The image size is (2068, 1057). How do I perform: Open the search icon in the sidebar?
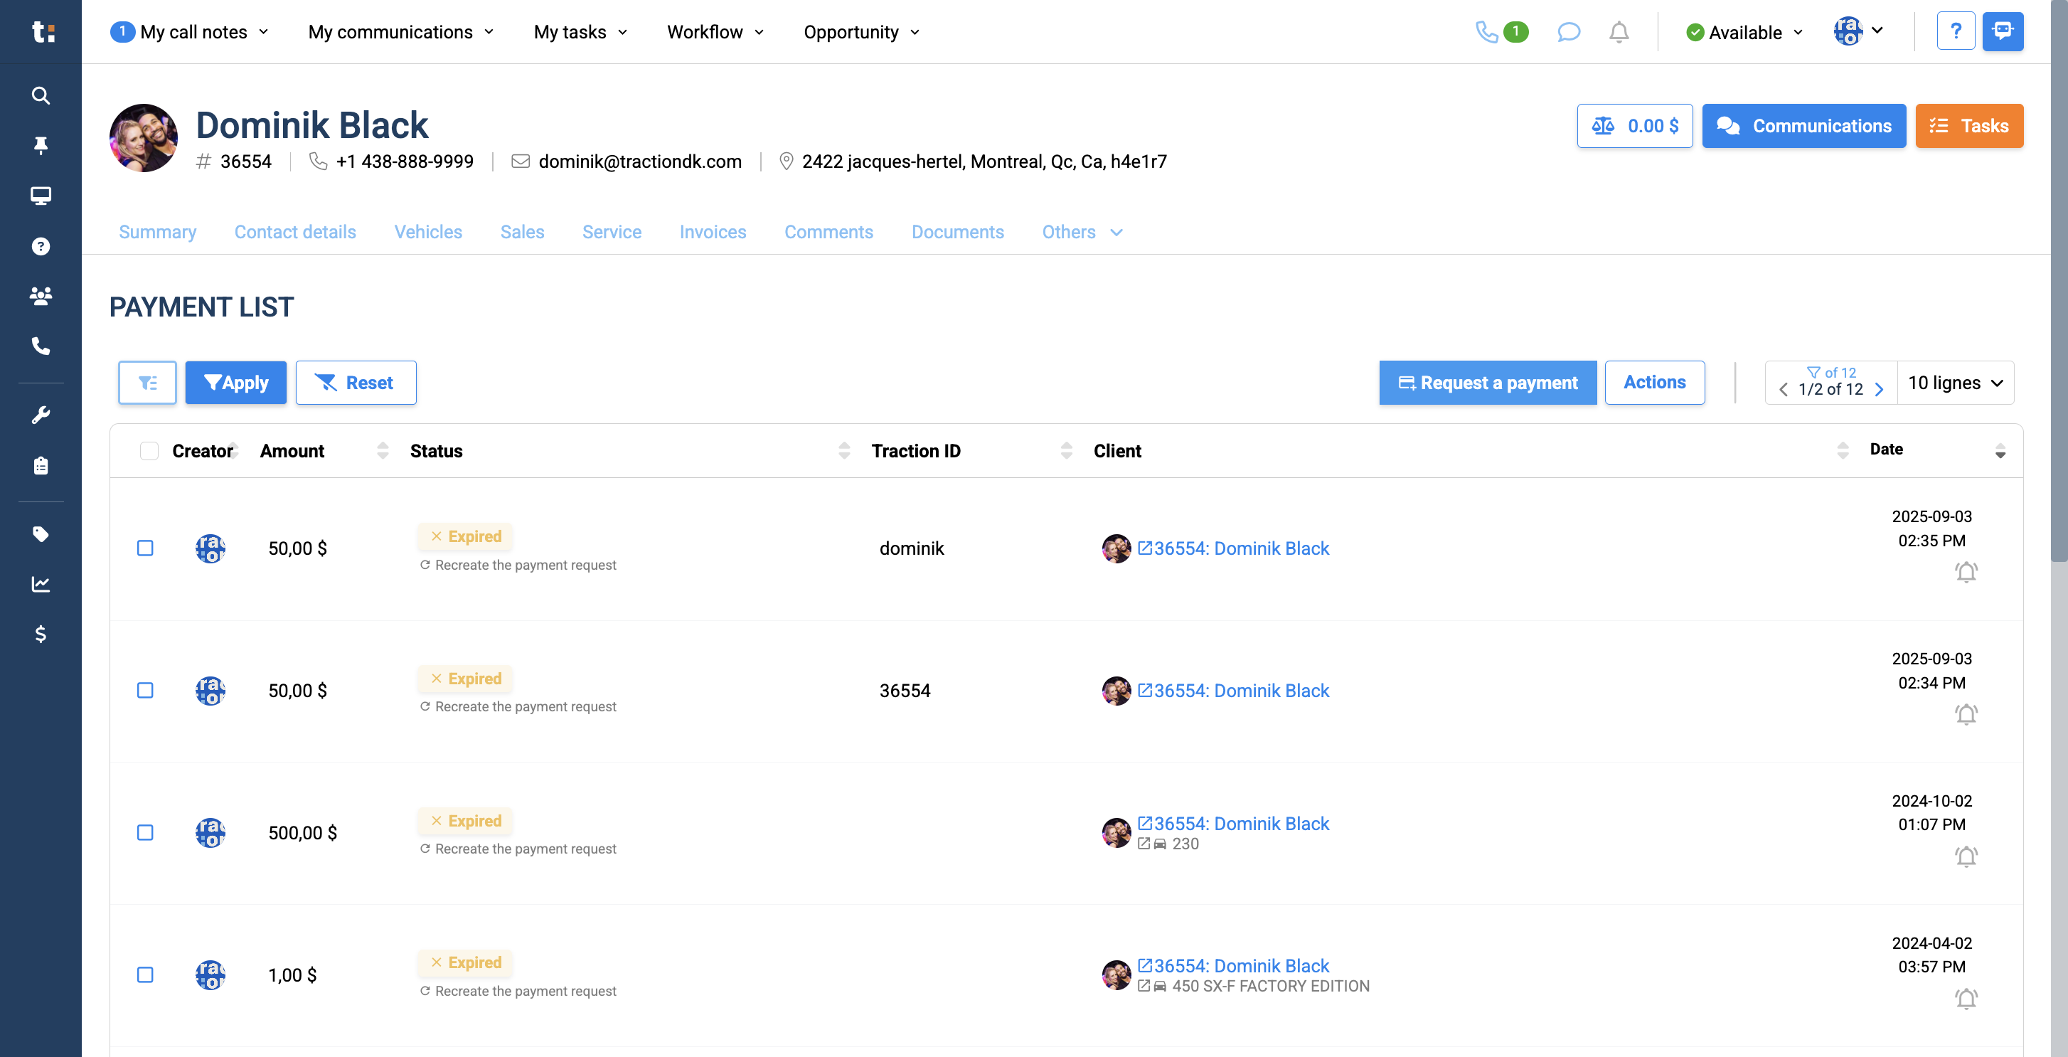pyautogui.click(x=40, y=95)
